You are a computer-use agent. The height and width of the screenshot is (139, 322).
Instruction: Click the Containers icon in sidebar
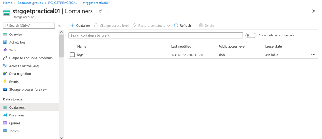click(x=5, y=107)
